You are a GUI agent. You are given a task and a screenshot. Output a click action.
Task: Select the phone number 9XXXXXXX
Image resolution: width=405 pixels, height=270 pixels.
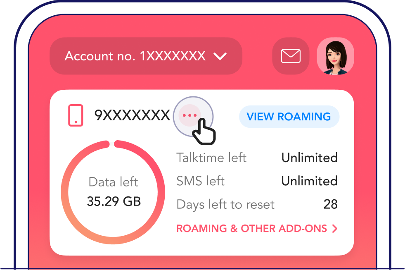point(132,115)
